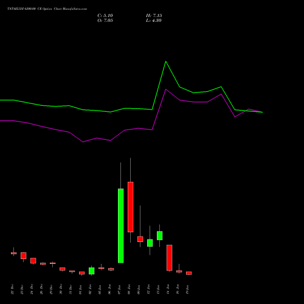
Task: Select the green candle on 02 Jan
Action: pos(92,271)
